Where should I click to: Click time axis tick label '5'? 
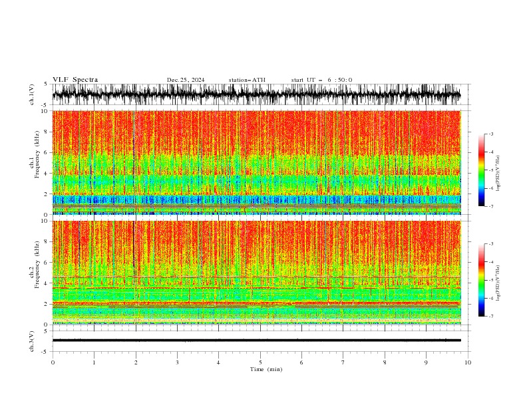260,362
